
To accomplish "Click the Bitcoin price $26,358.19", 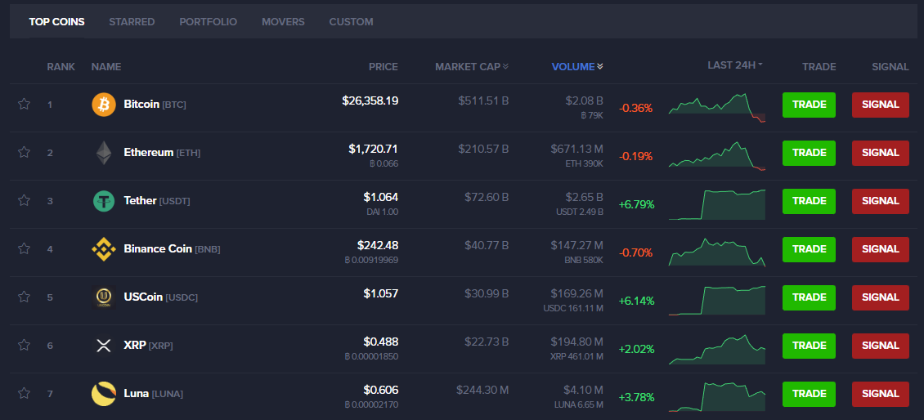I will click(x=370, y=101).
